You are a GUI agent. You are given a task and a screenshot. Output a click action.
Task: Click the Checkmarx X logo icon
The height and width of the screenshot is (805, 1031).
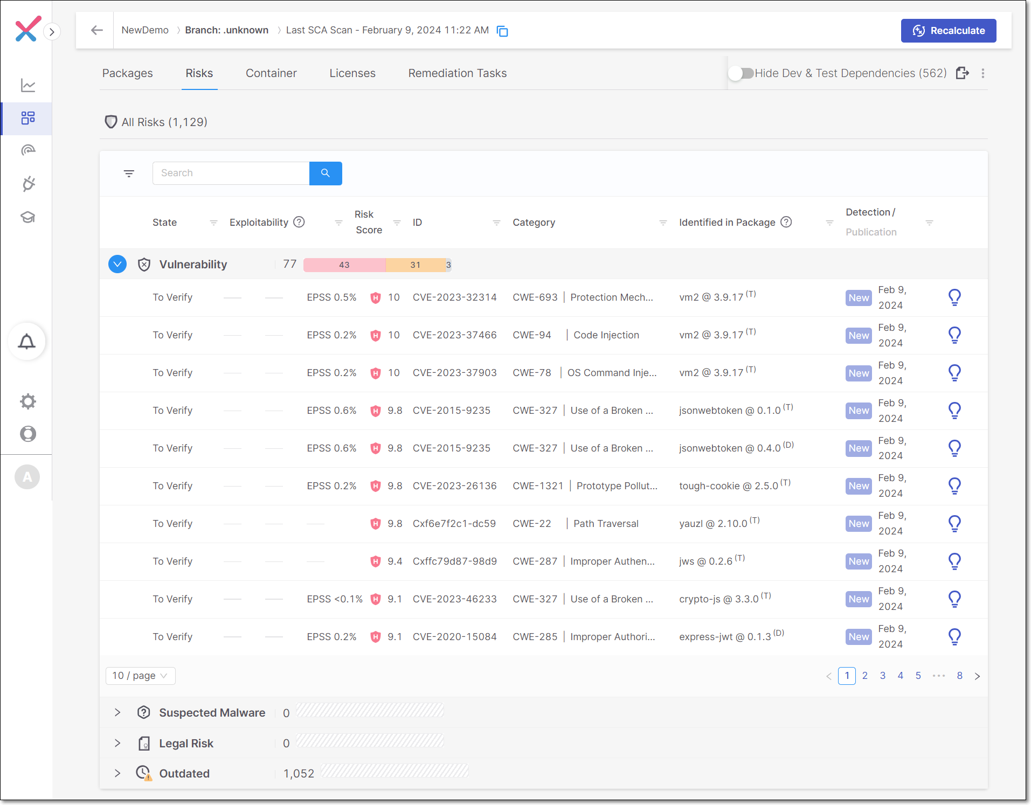pos(28,29)
